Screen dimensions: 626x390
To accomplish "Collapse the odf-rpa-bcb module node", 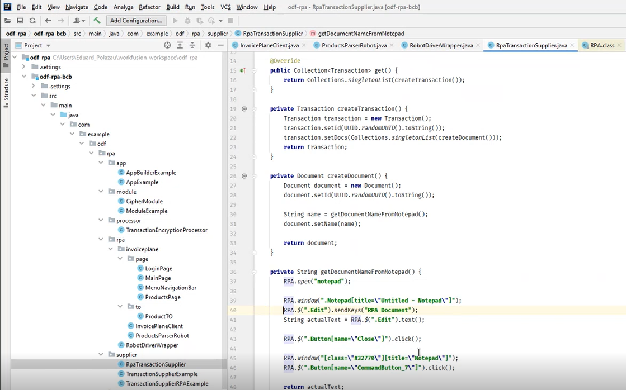I will click(x=25, y=77).
